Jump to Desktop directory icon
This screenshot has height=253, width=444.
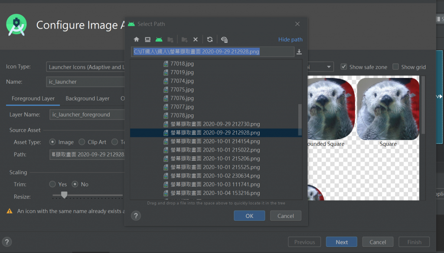[x=147, y=39]
